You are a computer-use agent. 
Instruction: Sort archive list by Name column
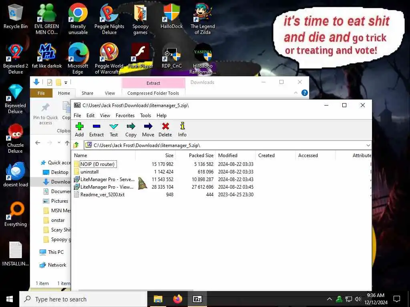[x=103, y=155]
